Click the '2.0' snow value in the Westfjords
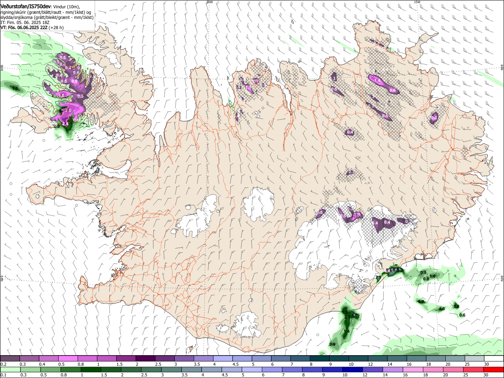Viewport: 504px width, 378px height. click(68, 111)
